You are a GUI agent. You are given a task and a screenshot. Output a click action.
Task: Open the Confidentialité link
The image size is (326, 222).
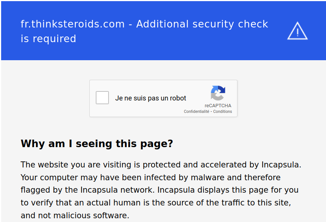[x=196, y=112]
